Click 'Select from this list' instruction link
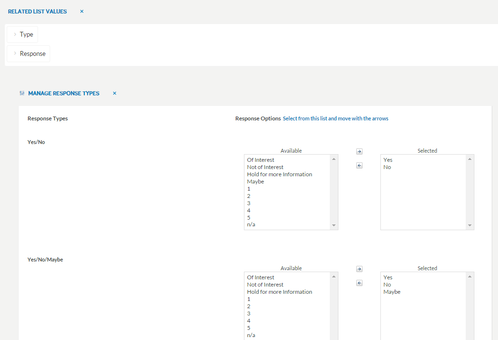The image size is (498, 340). point(336,118)
